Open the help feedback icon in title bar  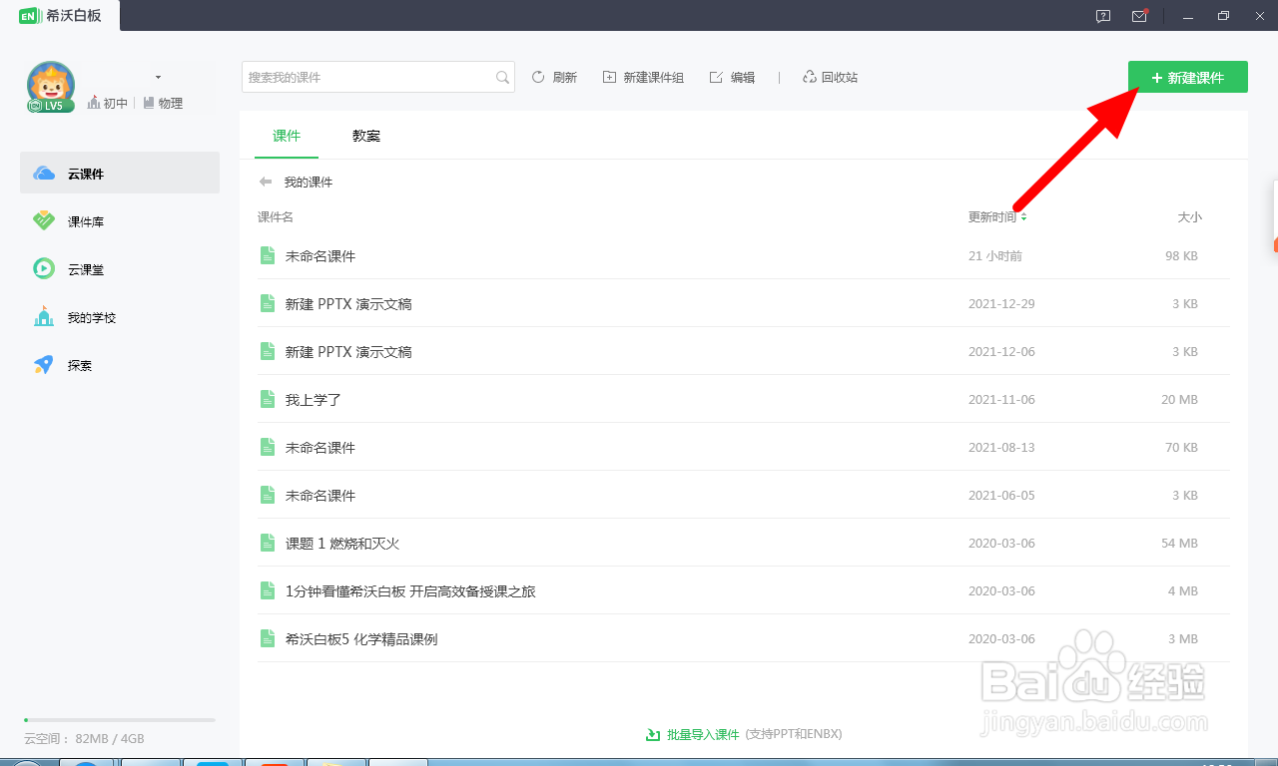(x=1103, y=16)
